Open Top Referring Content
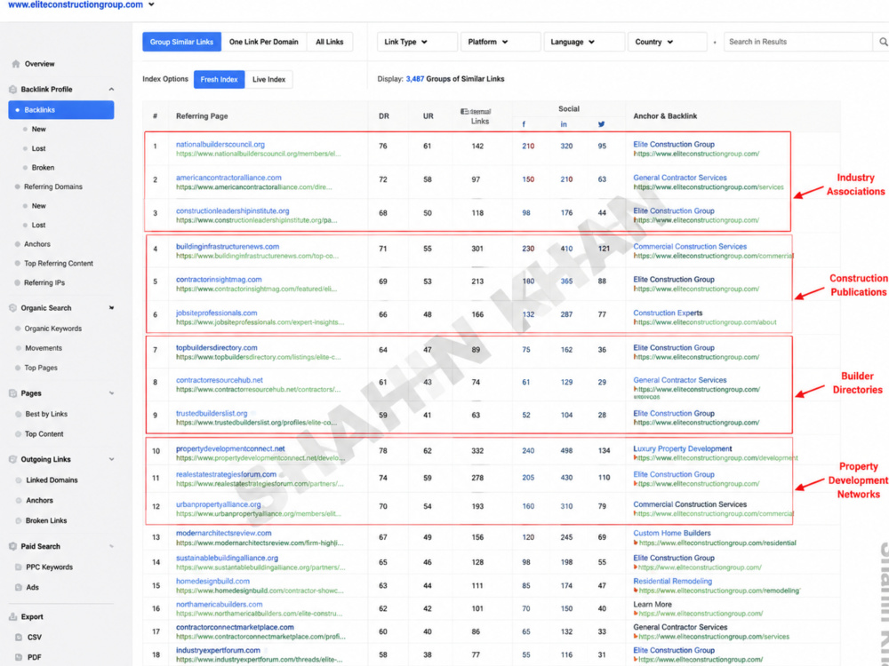The height and width of the screenshot is (666, 889). tap(59, 264)
